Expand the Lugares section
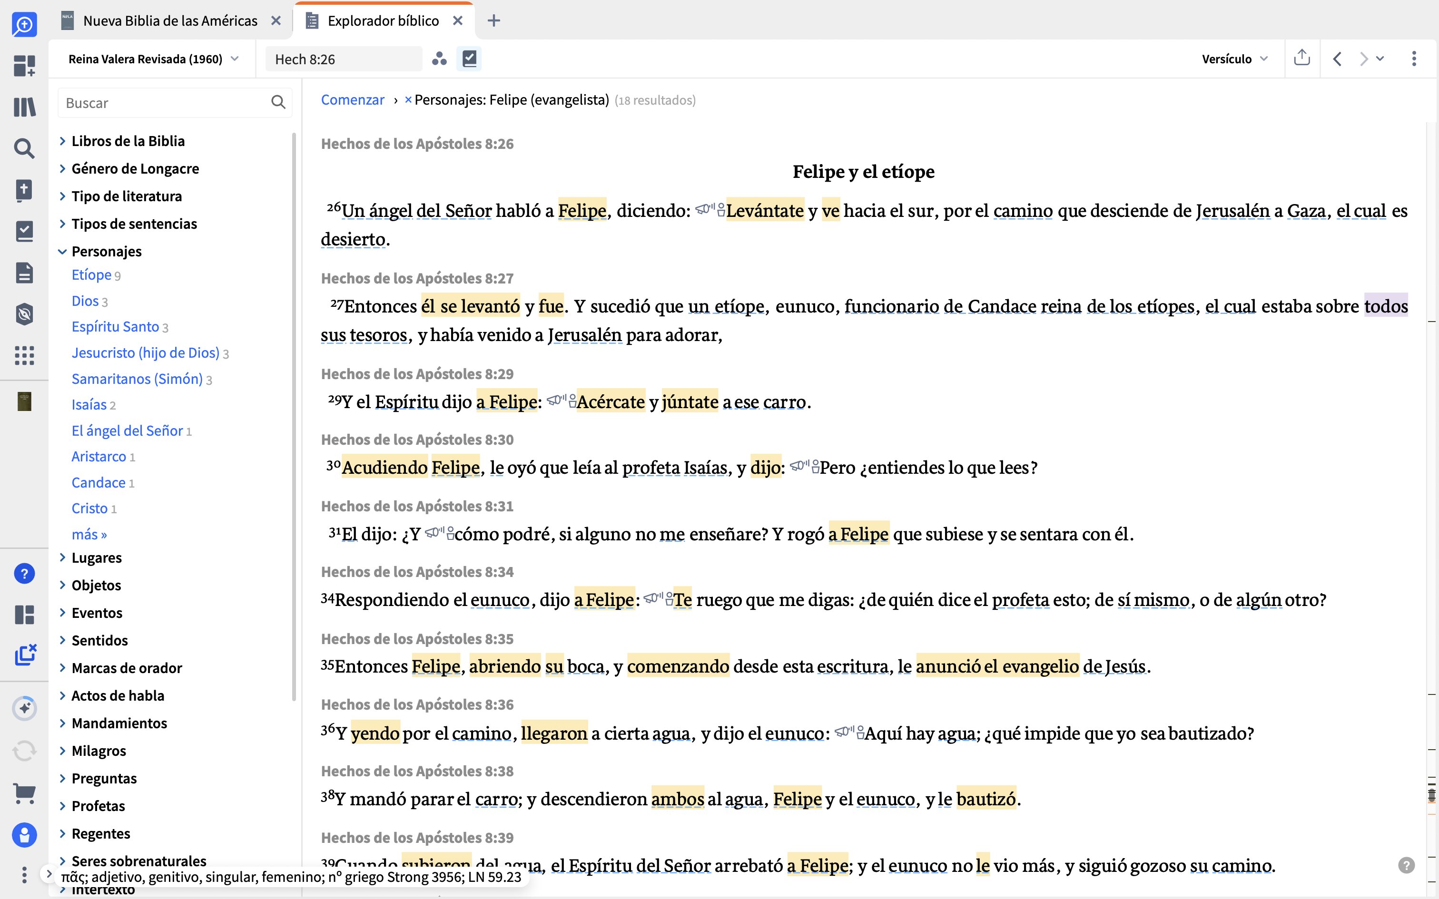Image resolution: width=1439 pixels, height=899 pixels. pyautogui.click(x=62, y=557)
